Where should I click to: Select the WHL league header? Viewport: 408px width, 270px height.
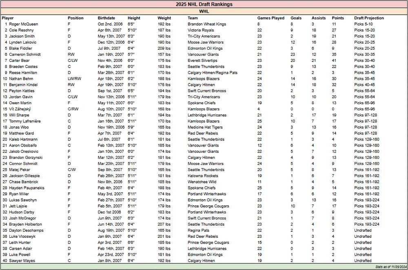pyautogui.click(x=204, y=11)
